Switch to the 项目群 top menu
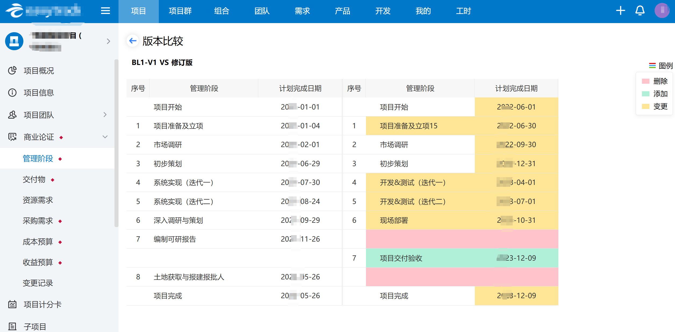Screen dimensions: 675x332 (180, 11)
